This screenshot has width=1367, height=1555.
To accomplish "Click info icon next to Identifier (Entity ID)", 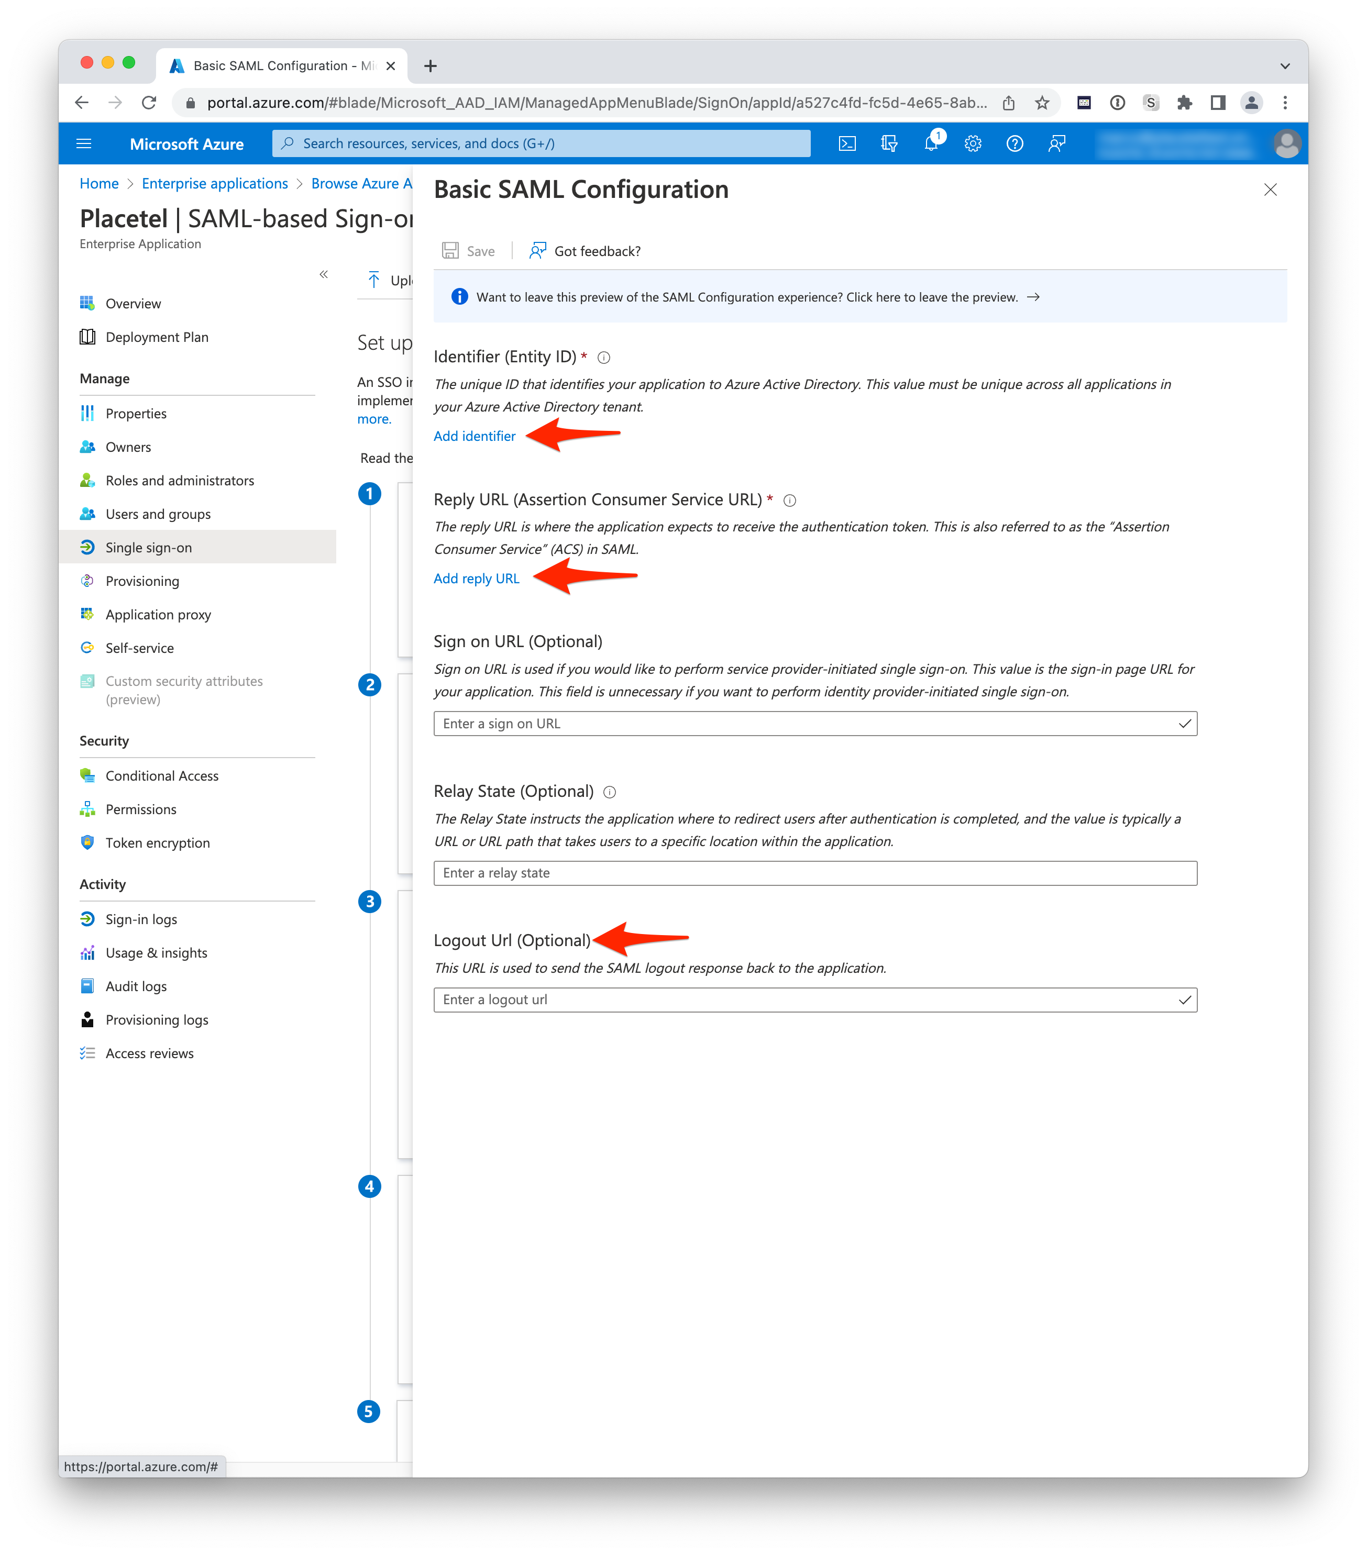I will click(603, 358).
